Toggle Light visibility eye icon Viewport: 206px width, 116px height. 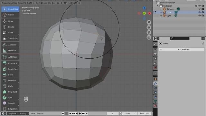200,15
